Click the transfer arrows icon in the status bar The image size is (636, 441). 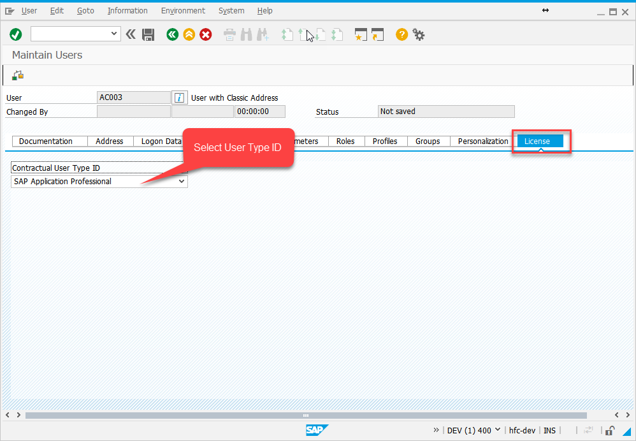[x=588, y=430]
